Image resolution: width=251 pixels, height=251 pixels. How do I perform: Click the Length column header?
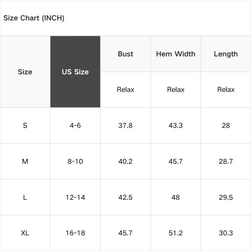coord(226,54)
